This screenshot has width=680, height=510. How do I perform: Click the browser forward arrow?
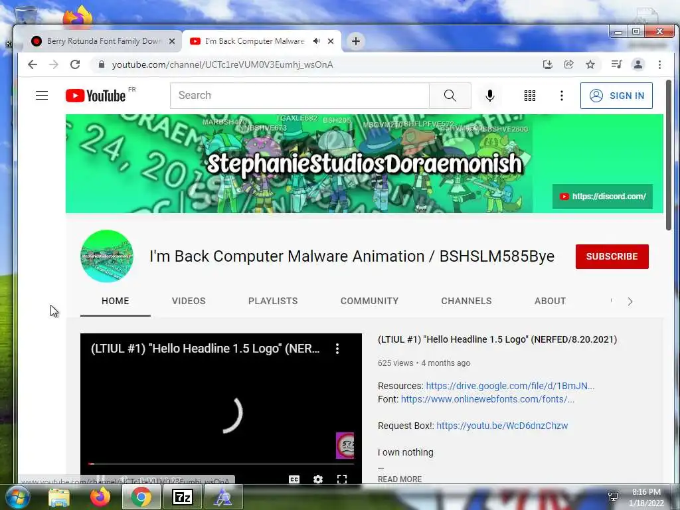coord(54,64)
